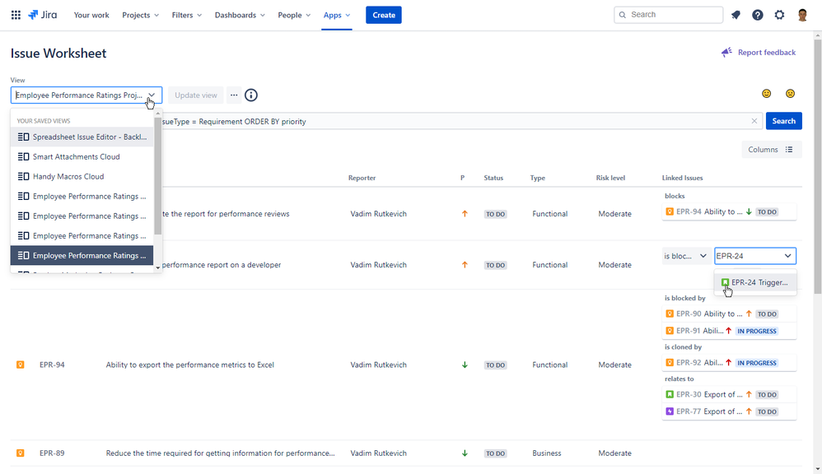The image size is (822, 474).
Task: Expand the Apps menu
Action: (337, 15)
